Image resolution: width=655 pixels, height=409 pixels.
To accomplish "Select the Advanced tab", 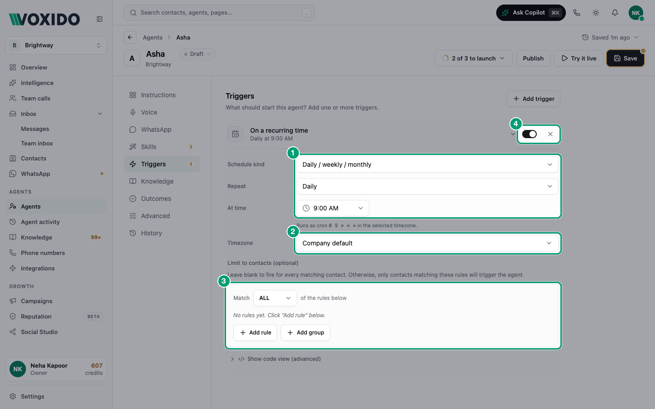I will (162, 216).
